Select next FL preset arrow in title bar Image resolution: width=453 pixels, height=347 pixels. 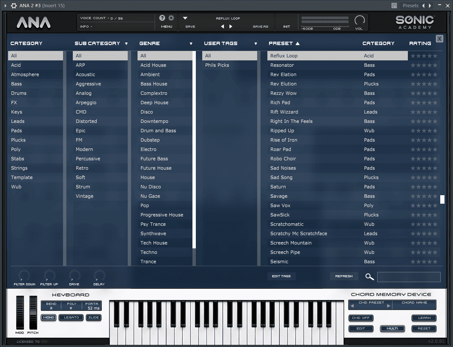430,6
